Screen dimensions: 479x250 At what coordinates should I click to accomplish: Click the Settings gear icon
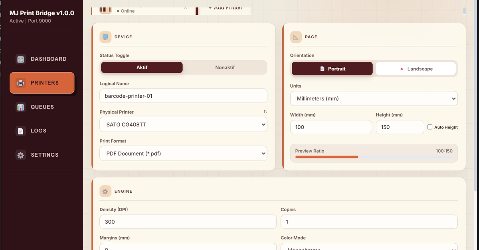(21, 155)
